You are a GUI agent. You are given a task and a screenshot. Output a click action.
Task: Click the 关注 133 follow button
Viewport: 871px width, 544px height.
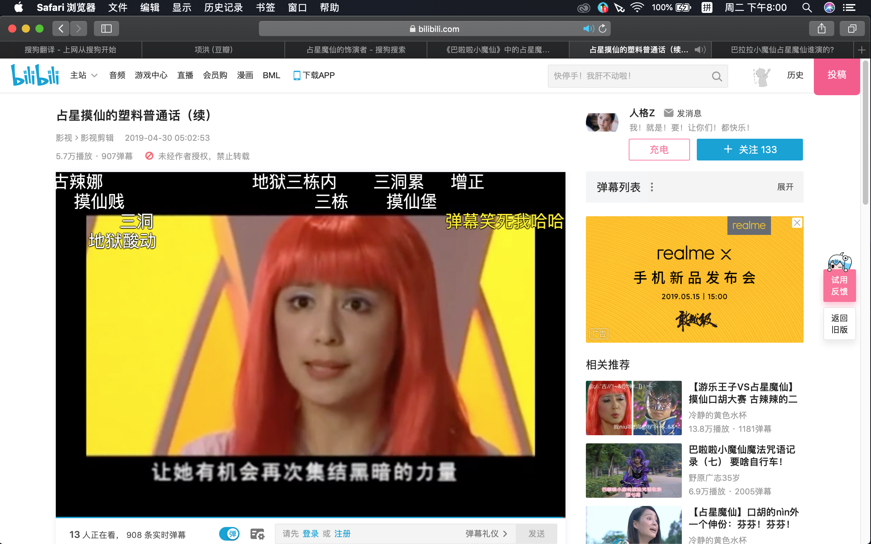tap(749, 150)
